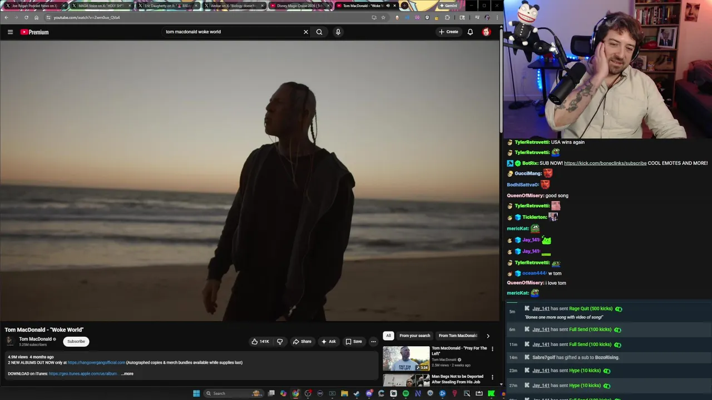Open YouTube notifications bell
The image size is (712, 400).
point(470,32)
